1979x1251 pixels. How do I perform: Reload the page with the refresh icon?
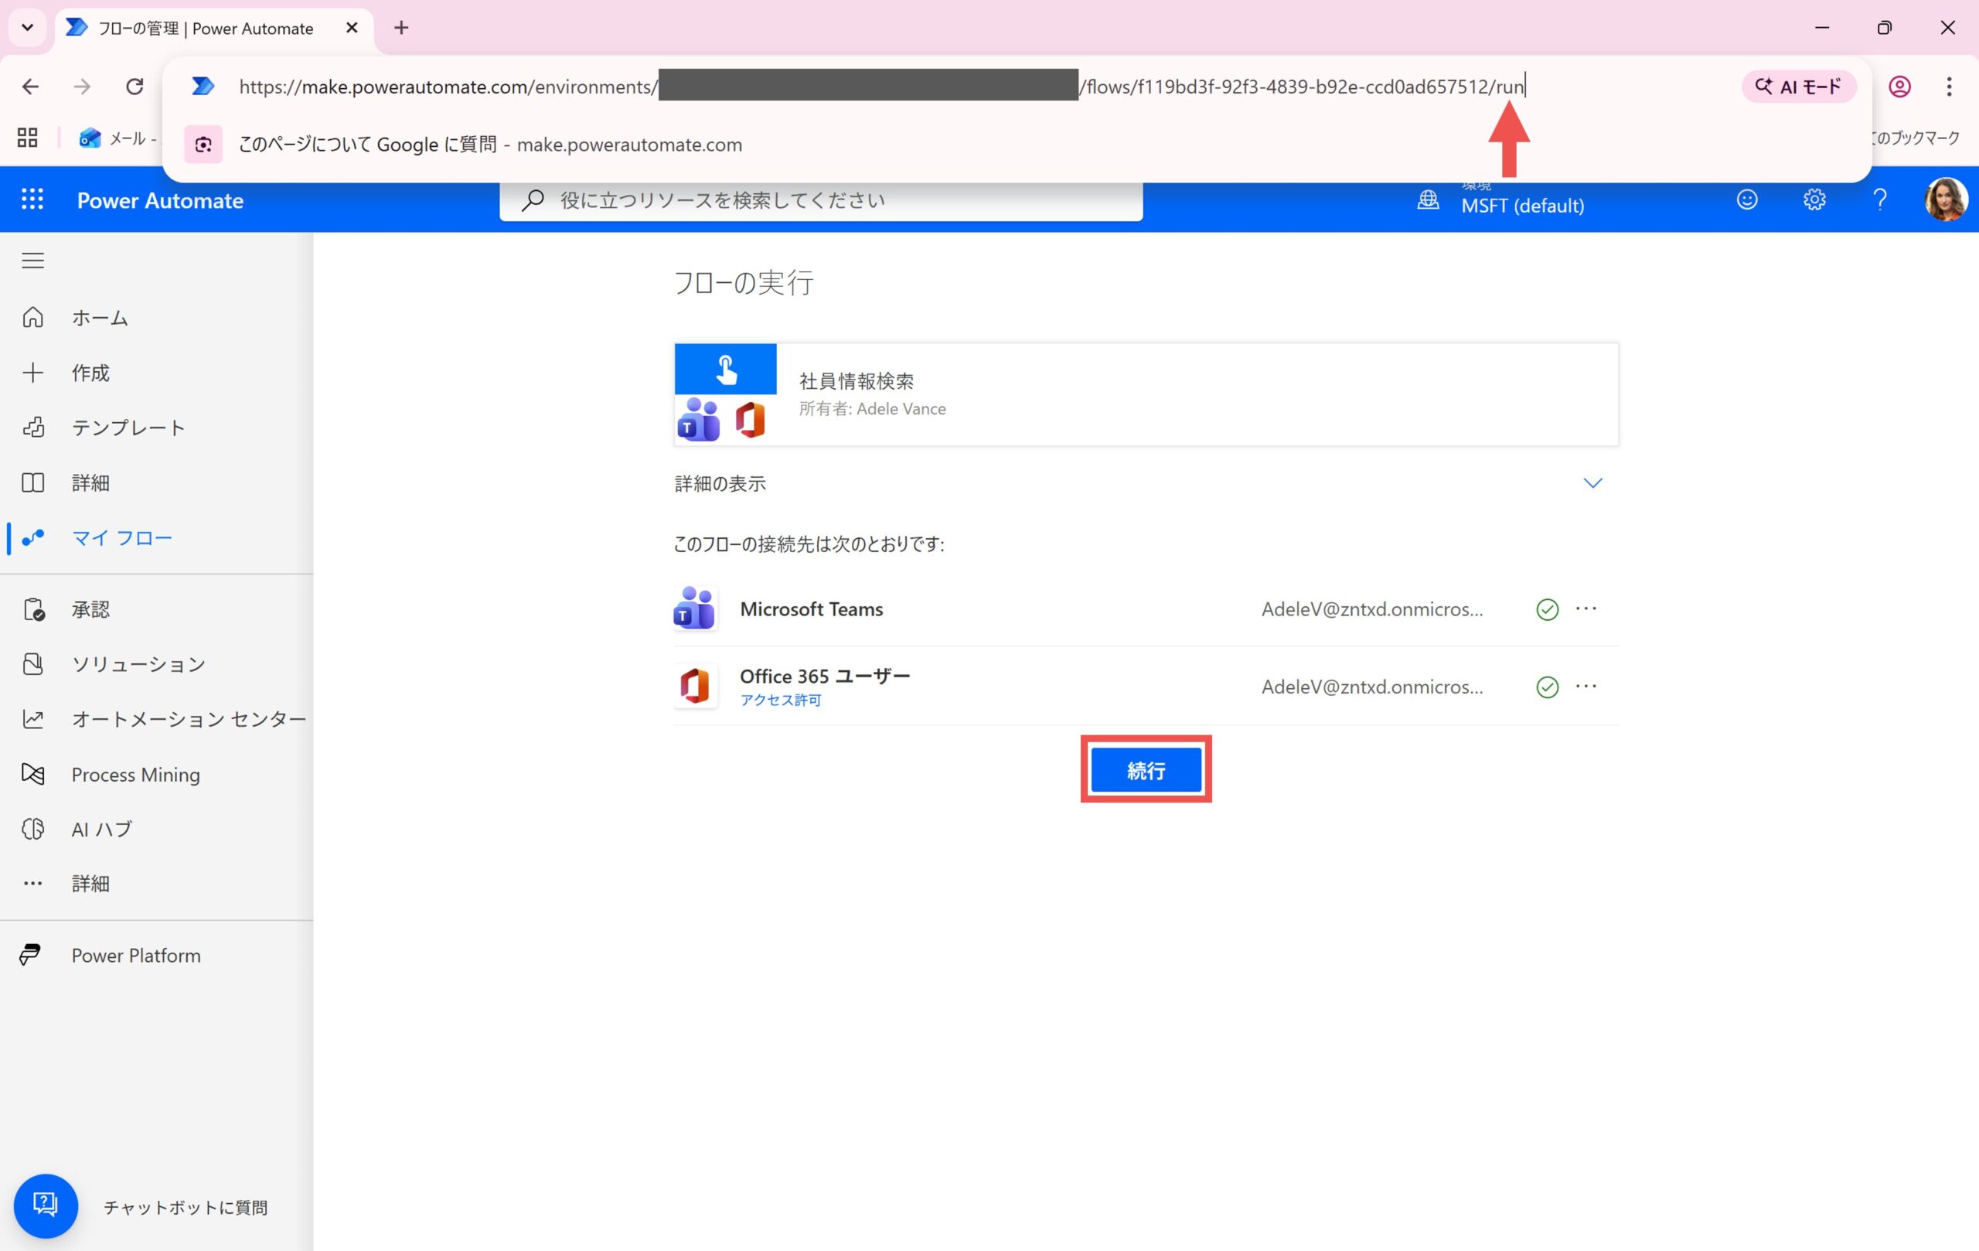[135, 87]
